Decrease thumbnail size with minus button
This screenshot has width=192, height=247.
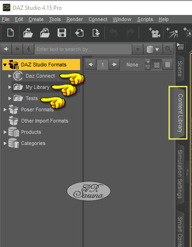pyautogui.click(x=148, y=68)
